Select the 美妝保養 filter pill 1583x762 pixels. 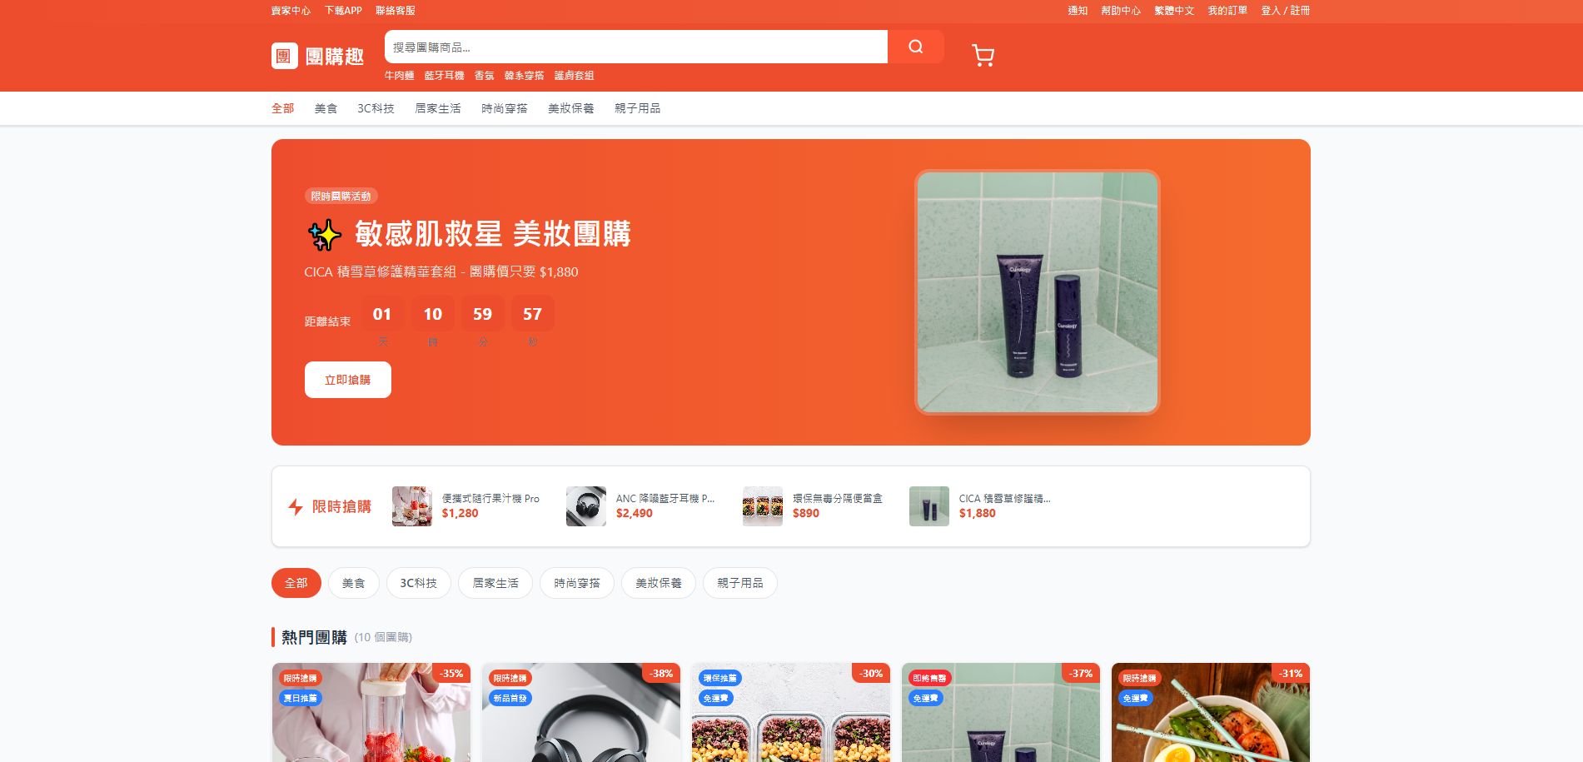[659, 583]
